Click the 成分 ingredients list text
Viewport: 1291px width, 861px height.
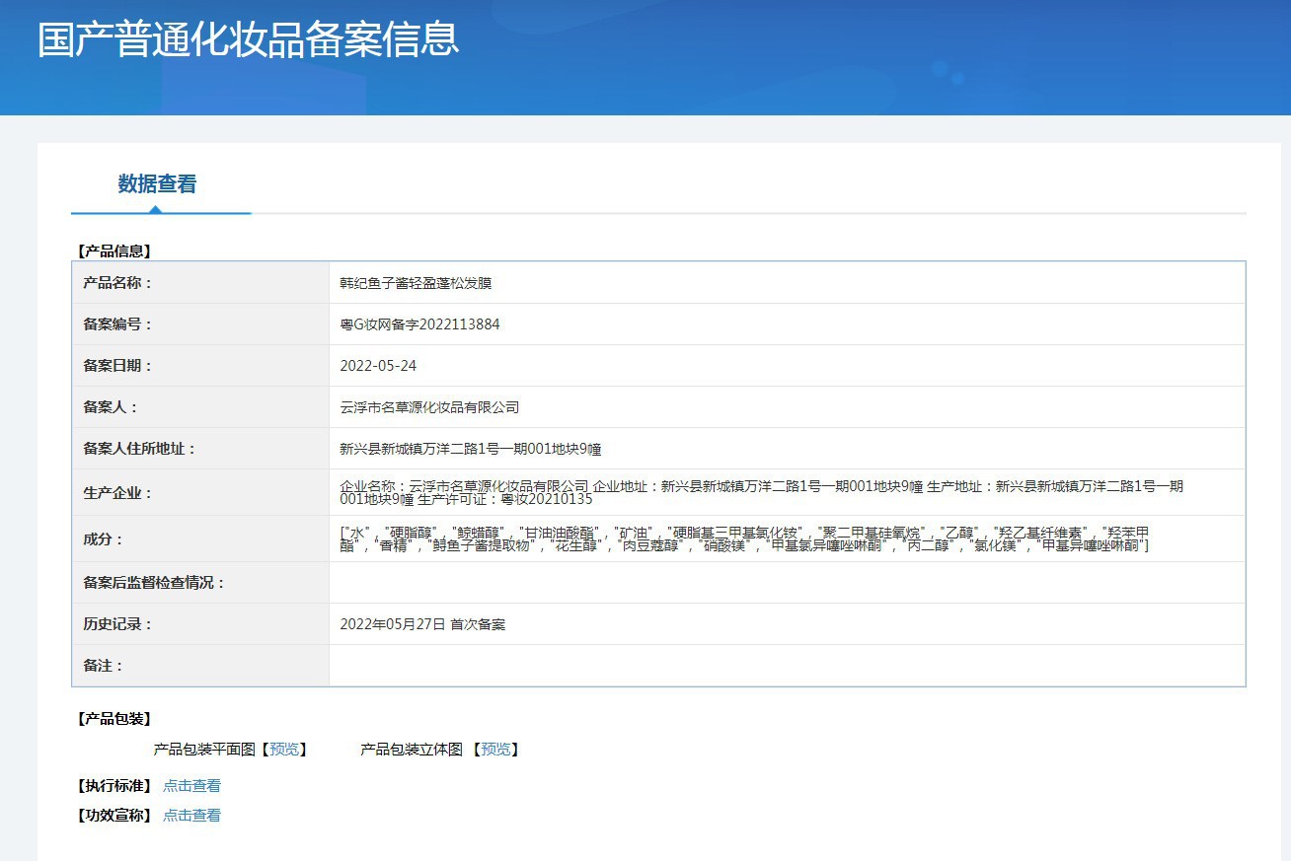pos(744,538)
